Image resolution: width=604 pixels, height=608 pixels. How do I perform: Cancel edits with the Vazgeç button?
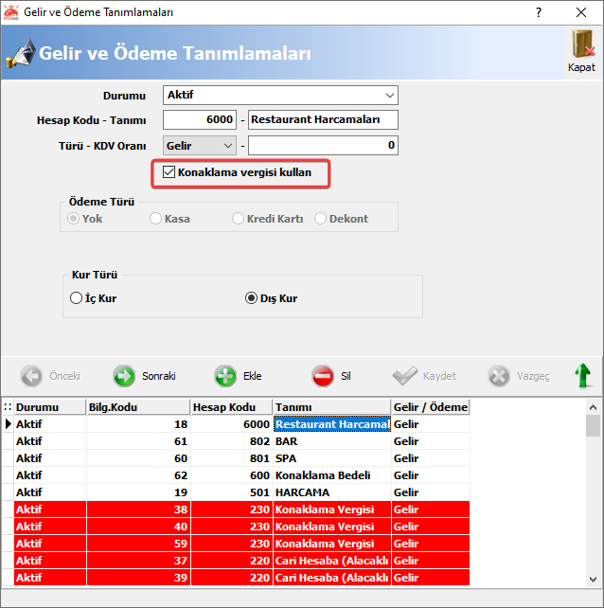[519, 376]
